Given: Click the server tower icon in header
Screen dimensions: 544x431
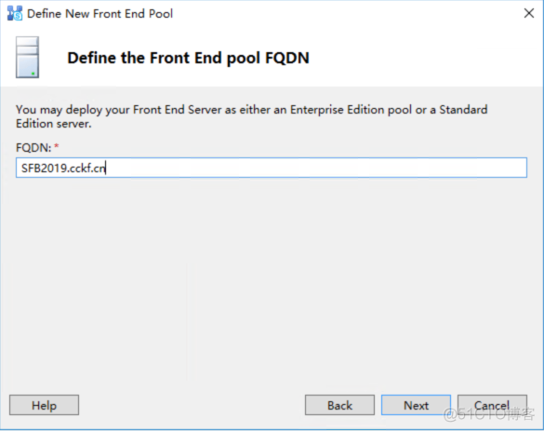Looking at the screenshot, I should pyautogui.click(x=27, y=58).
